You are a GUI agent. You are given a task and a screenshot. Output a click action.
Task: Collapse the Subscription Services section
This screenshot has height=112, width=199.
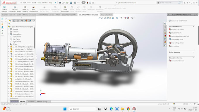point(193,58)
